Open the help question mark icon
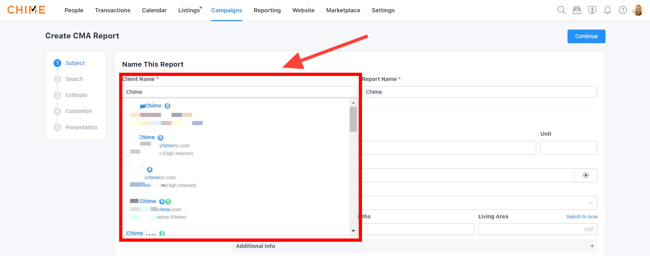The image size is (650, 256). 622,10
